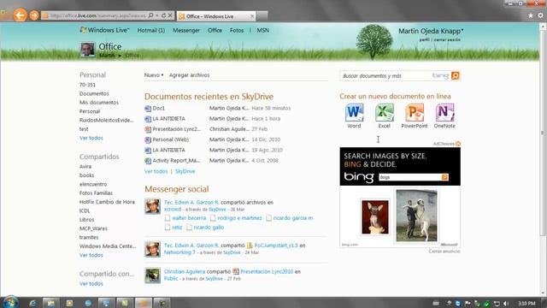Click the 3:10 PM taskbar clock
Image resolution: width=547 pixels, height=308 pixels.
point(526,304)
